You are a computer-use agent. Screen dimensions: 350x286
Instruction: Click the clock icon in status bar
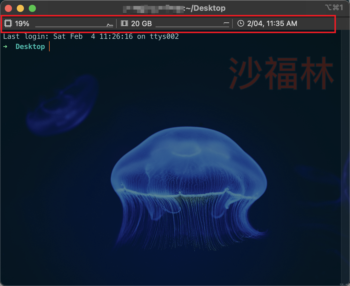[241, 23]
